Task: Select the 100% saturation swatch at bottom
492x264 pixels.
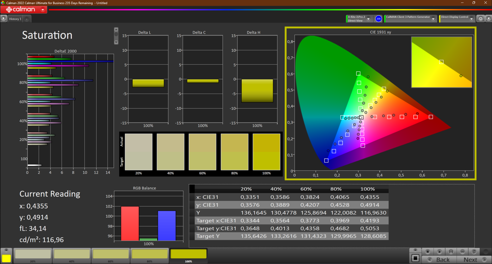Action: click(x=189, y=255)
